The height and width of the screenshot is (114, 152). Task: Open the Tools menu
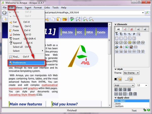click(x=55, y=8)
